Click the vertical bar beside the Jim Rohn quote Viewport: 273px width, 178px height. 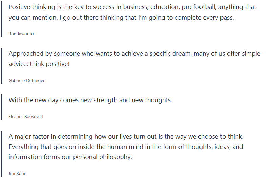1,154
